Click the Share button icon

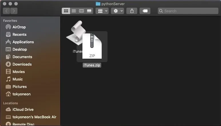point(132,11)
